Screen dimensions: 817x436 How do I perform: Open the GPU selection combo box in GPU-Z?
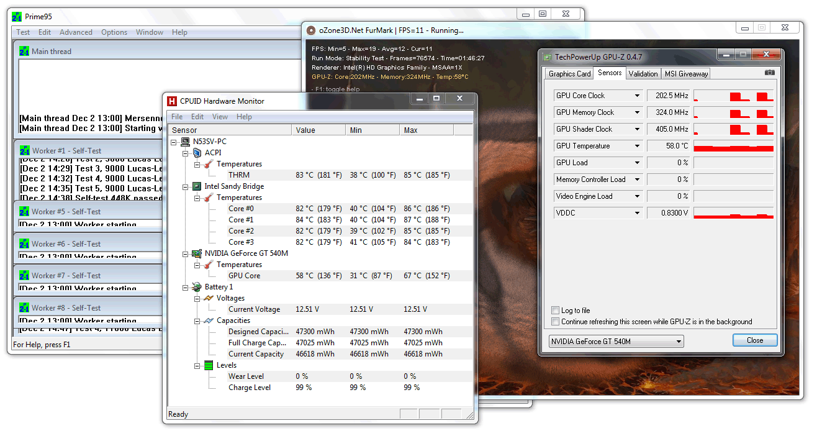[x=616, y=341]
